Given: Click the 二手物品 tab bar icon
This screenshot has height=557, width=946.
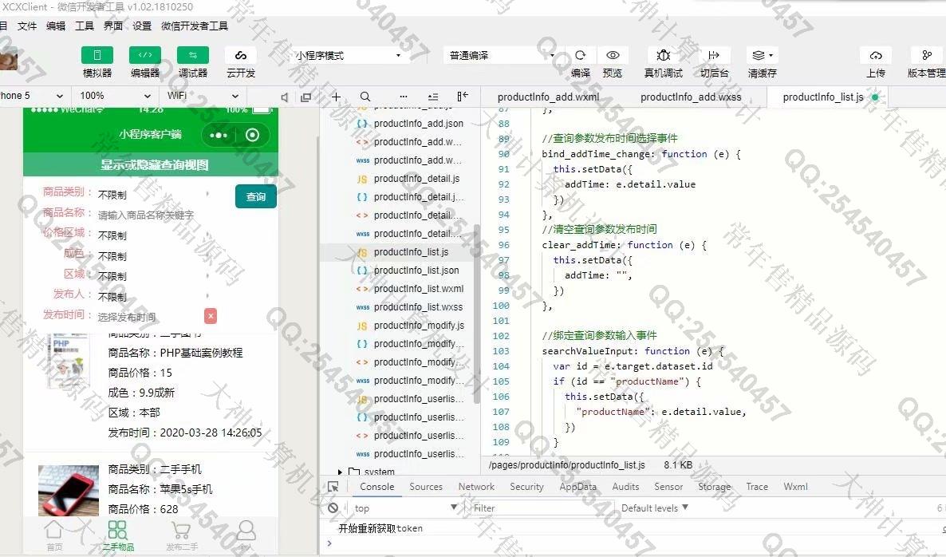Looking at the screenshot, I should coord(117,535).
